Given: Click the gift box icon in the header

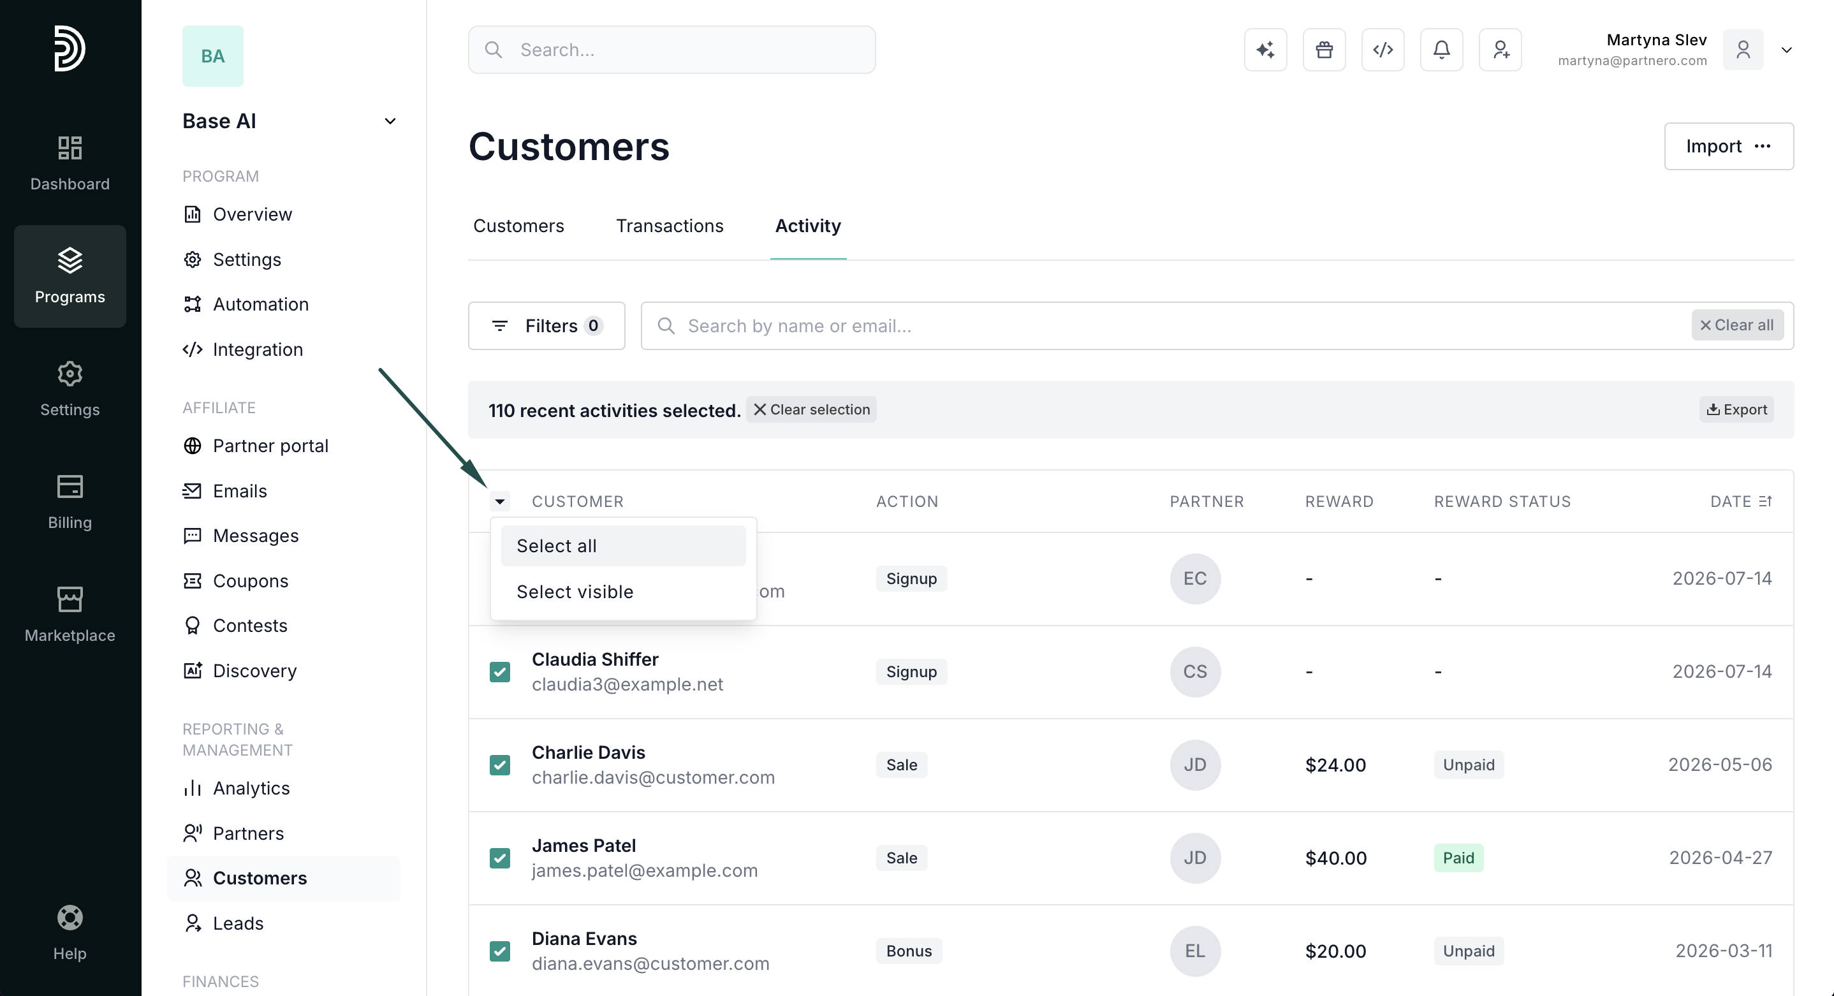Looking at the screenshot, I should pos(1324,50).
